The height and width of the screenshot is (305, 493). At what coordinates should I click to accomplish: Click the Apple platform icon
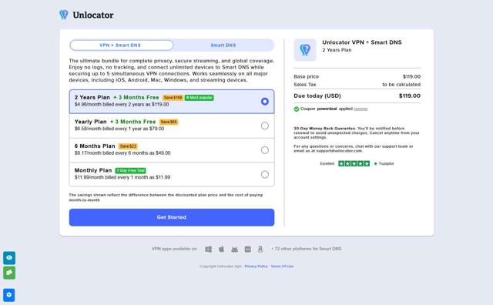click(x=221, y=249)
